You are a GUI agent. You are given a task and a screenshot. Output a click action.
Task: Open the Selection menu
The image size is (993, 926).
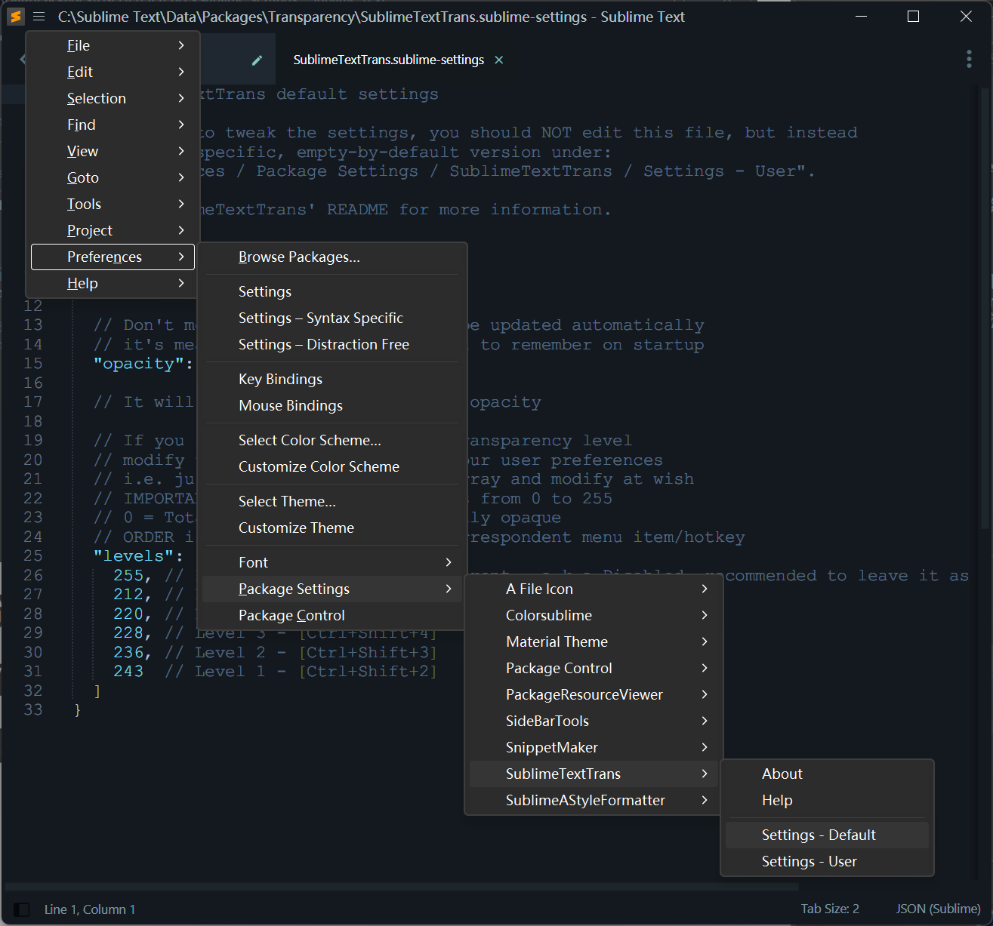pyautogui.click(x=113, y=98)
